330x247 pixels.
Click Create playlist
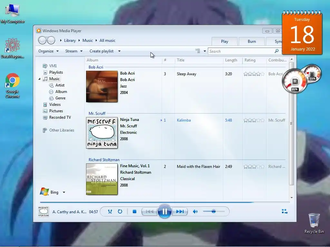(102, 51)
